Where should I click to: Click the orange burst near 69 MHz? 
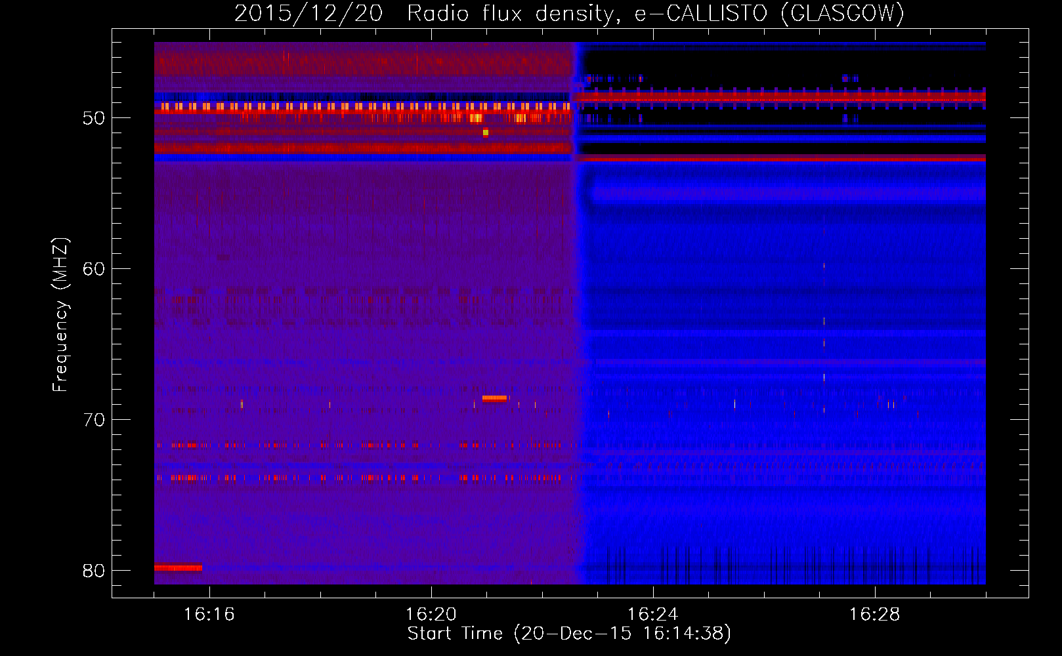click(x=495, y=398)
